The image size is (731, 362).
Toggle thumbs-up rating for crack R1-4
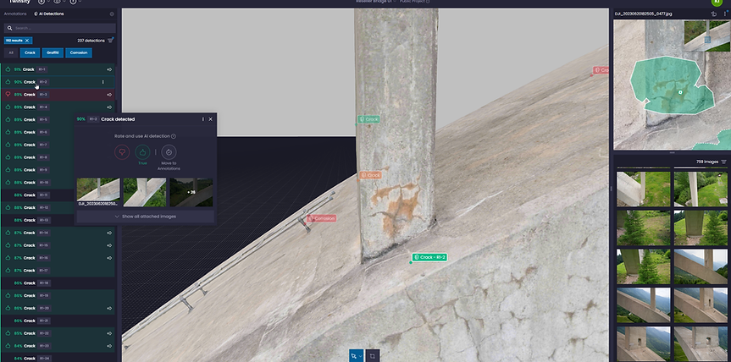[8, 107]
